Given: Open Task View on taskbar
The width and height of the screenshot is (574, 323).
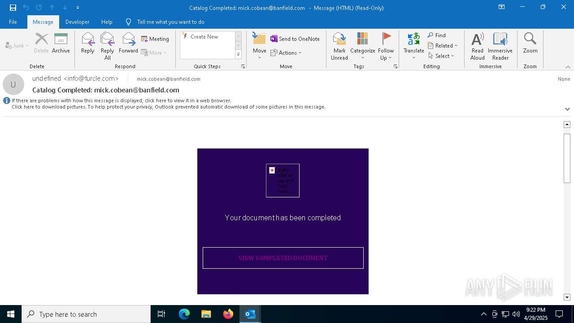Looking at the screenshot, I should (x=161, y=314).
